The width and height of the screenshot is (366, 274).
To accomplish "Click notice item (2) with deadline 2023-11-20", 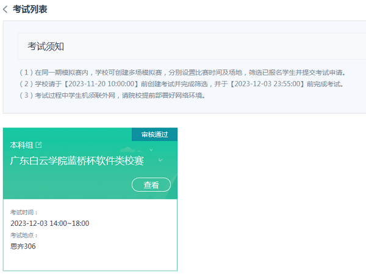I will (x=182, y=84).
